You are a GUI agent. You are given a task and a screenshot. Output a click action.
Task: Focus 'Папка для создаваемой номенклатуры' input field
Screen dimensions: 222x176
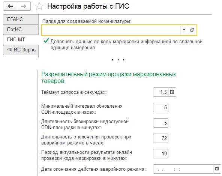(x=111, y=30)
